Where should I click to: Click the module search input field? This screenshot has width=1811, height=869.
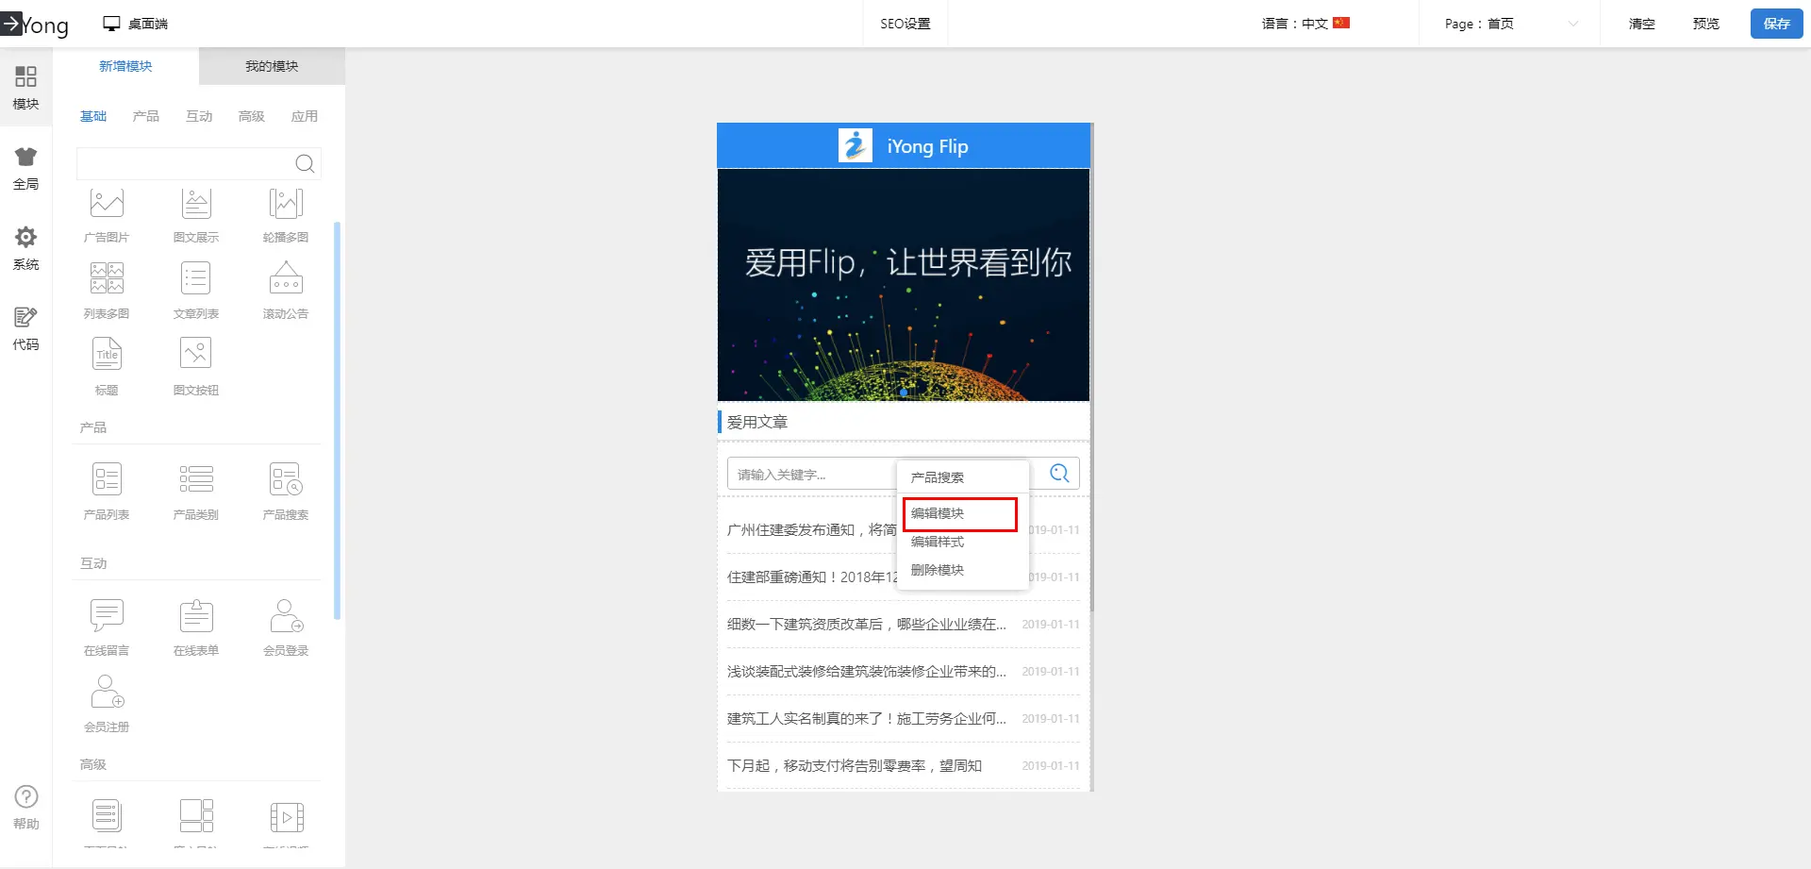click(185, 163)
